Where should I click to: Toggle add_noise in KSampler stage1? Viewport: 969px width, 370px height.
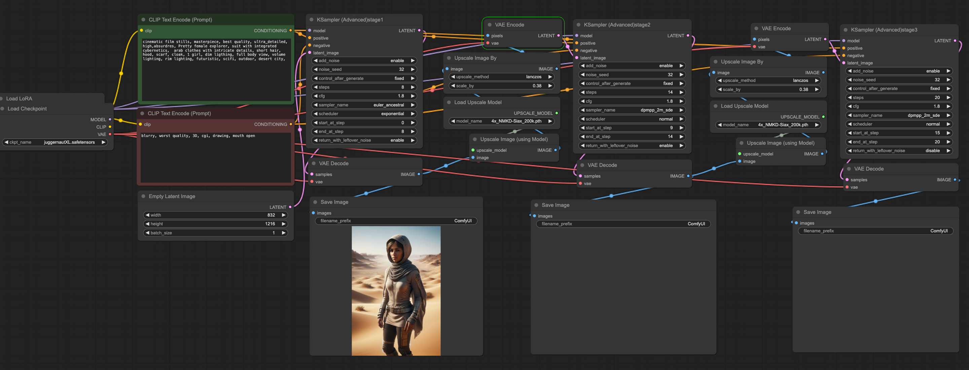tap(364, 60)
